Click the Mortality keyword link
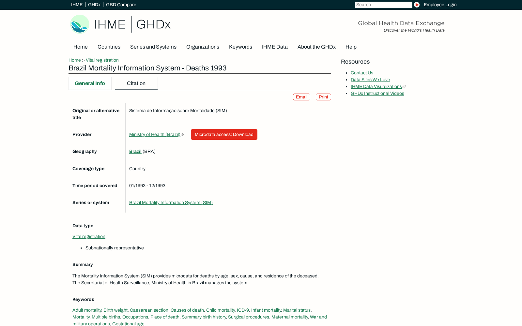 (81, 317)
